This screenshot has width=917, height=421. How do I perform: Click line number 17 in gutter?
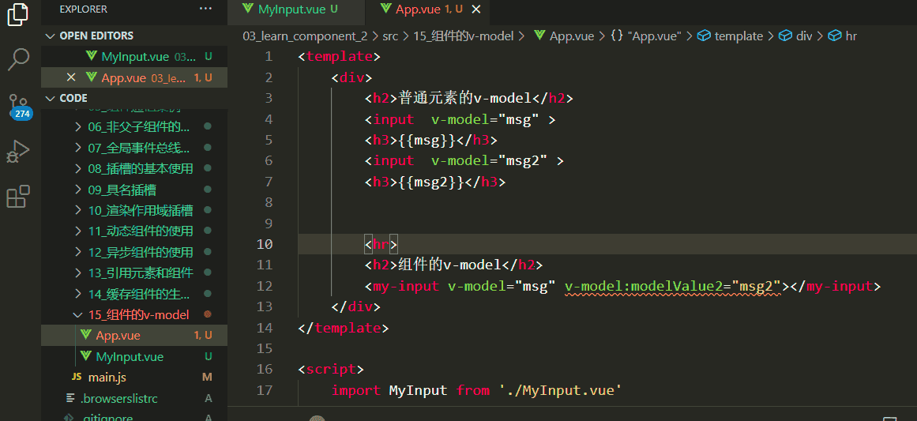click(265, 390)
